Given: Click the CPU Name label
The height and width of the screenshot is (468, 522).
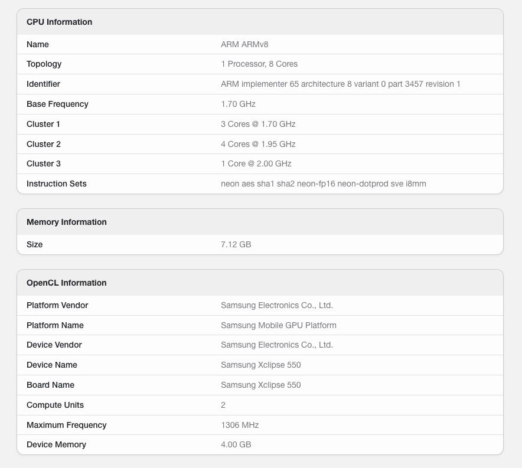Looking at the screenshot, I should click(38, 44).
